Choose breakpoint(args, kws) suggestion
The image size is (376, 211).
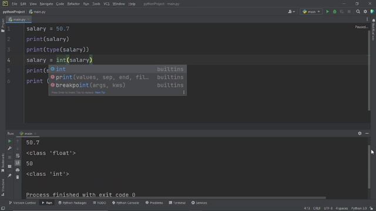pyautogui.click(x=117, y=85)
